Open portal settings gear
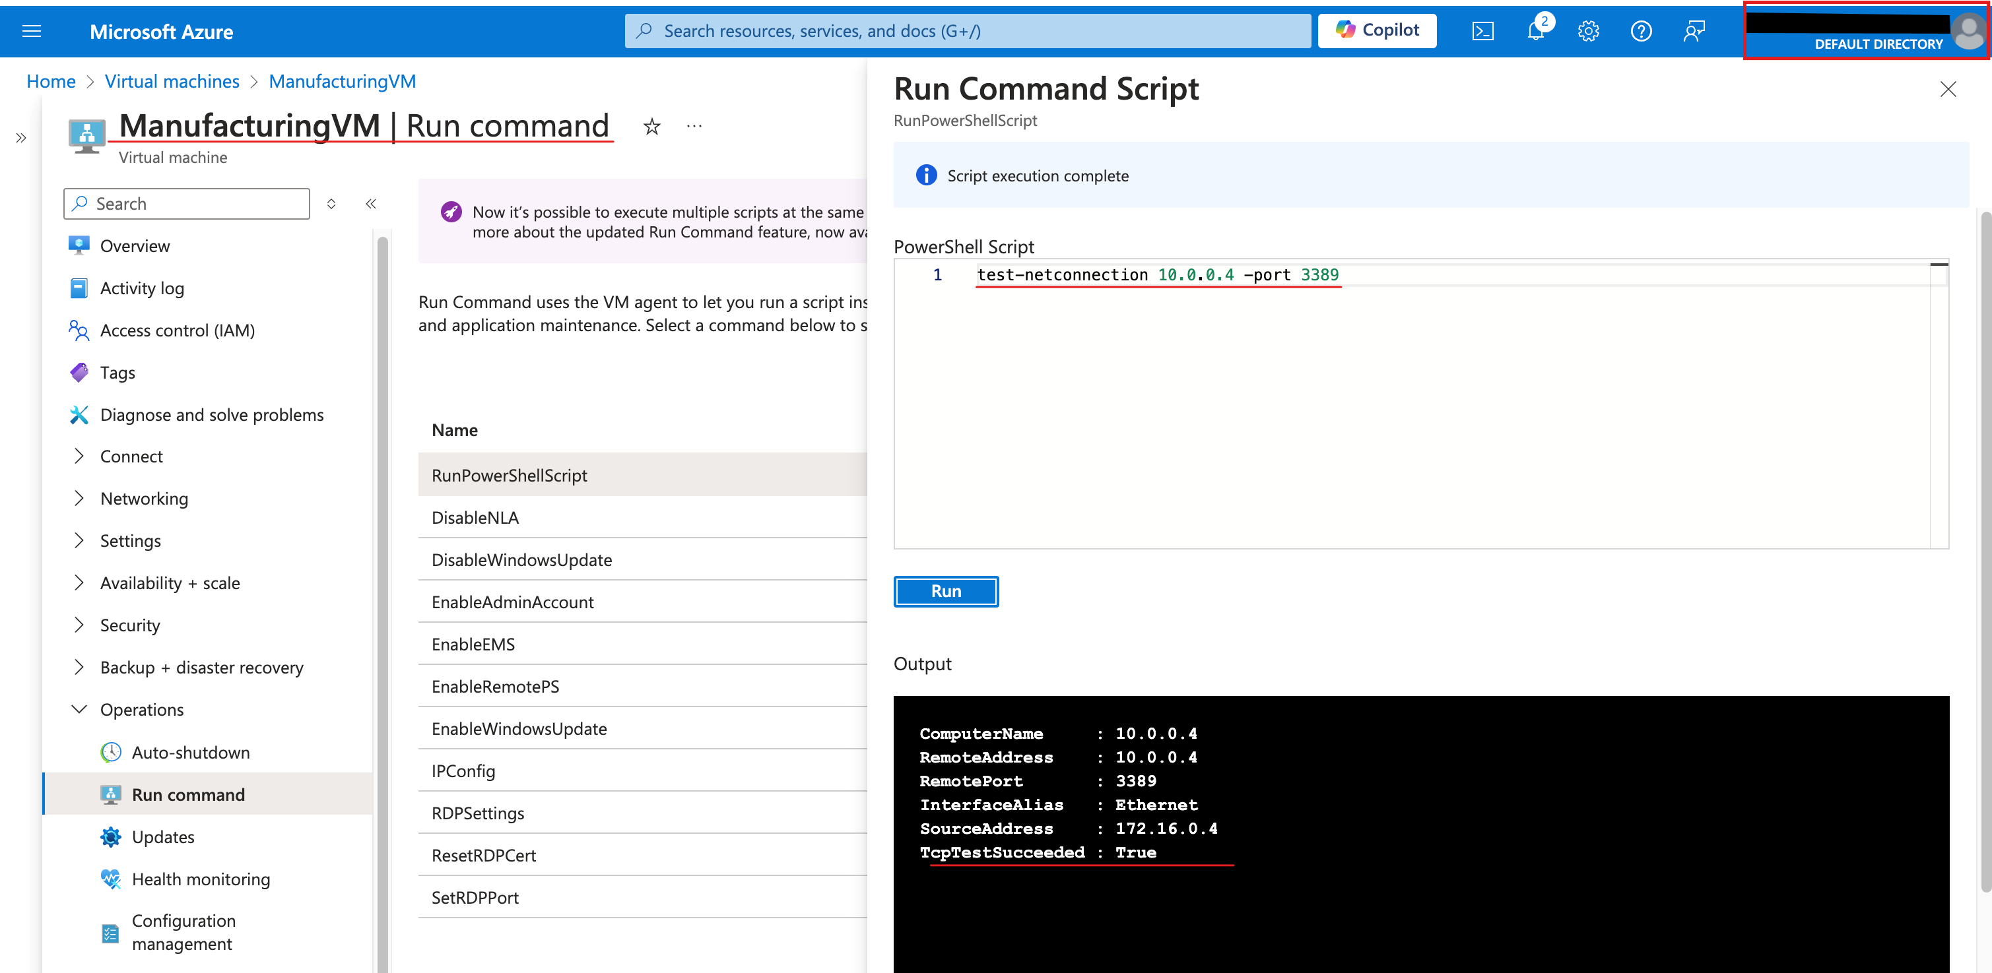 click(1588, 31)
